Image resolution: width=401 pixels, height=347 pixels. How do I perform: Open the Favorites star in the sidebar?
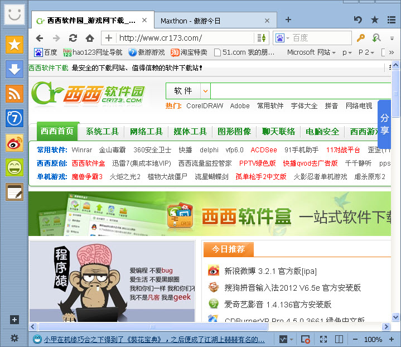coord(15,45)
